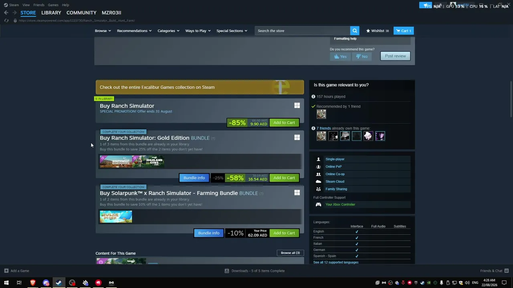Viewport: 513px width, 288px height.
Task: Switch to the STORE tab
Action: point(28,13)
